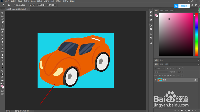The image size is (200, 112).
Task: Select the Healing Brush tool
Action: [2, 35]
